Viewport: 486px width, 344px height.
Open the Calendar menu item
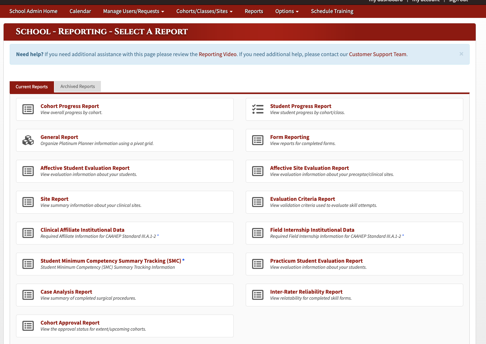[x=80, y=11]
